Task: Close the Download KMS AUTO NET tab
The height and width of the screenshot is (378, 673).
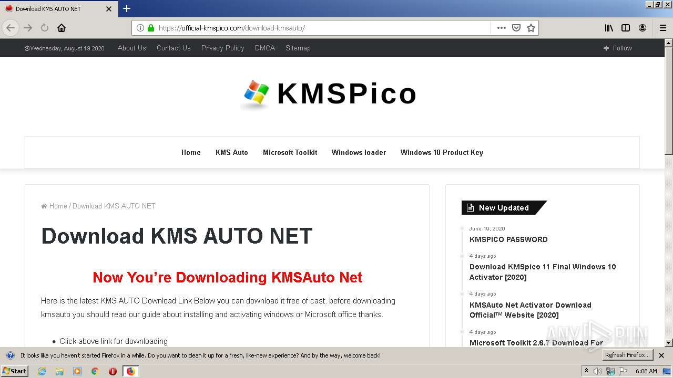Action: [109, 9]
